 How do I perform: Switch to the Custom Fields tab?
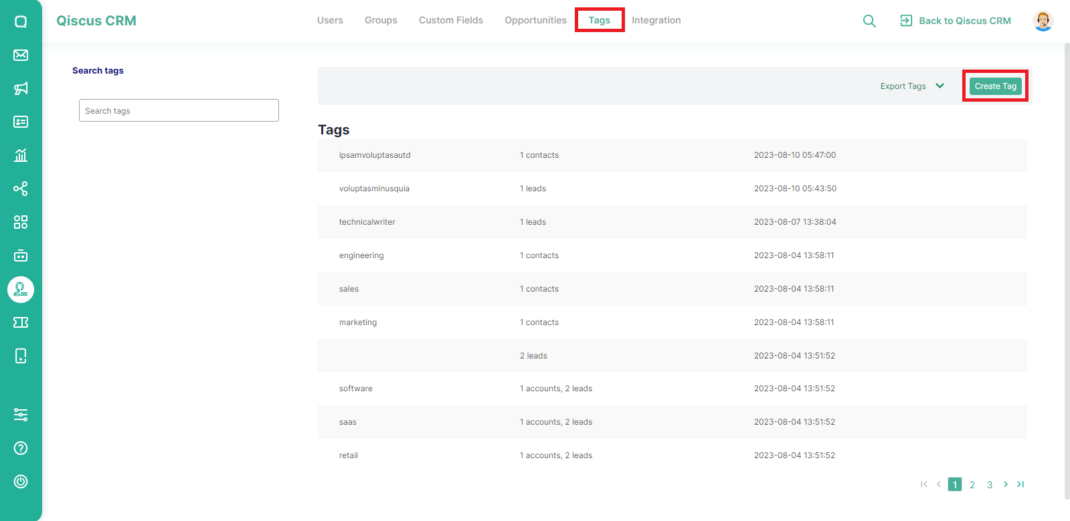click(451, 20)
